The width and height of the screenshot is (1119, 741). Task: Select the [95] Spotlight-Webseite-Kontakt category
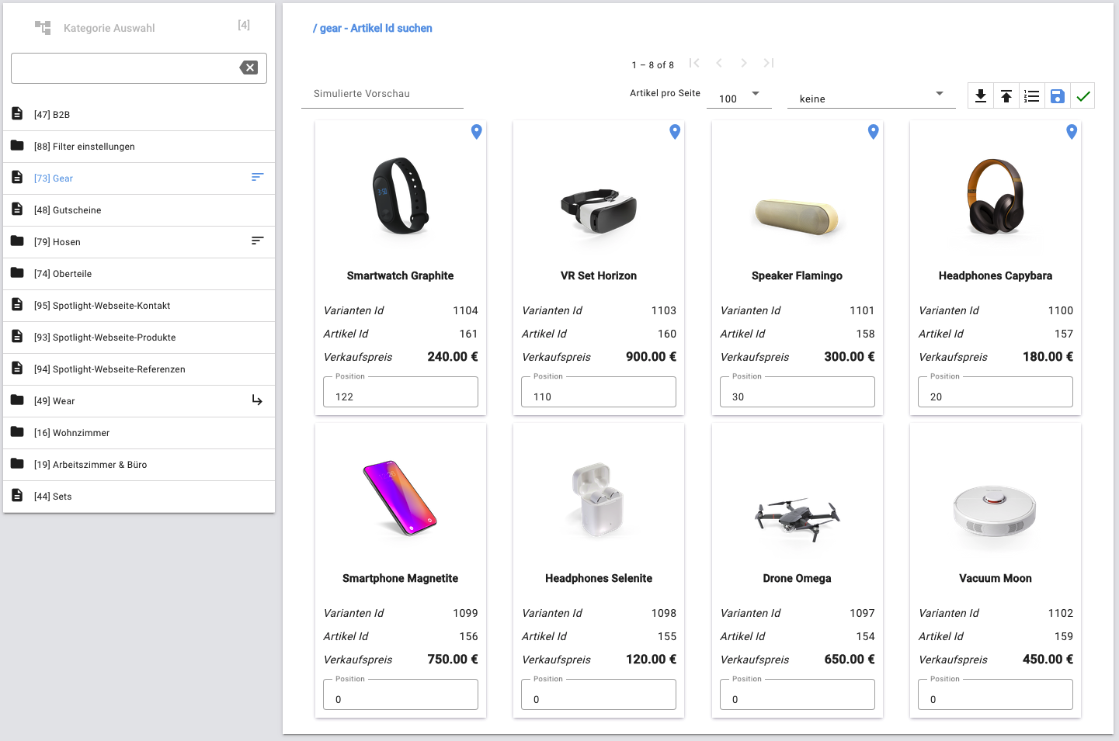(x=139, y=306)
